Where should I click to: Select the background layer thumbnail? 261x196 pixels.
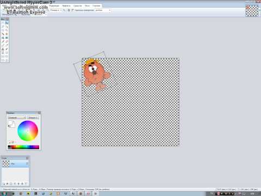coord(6,164)
